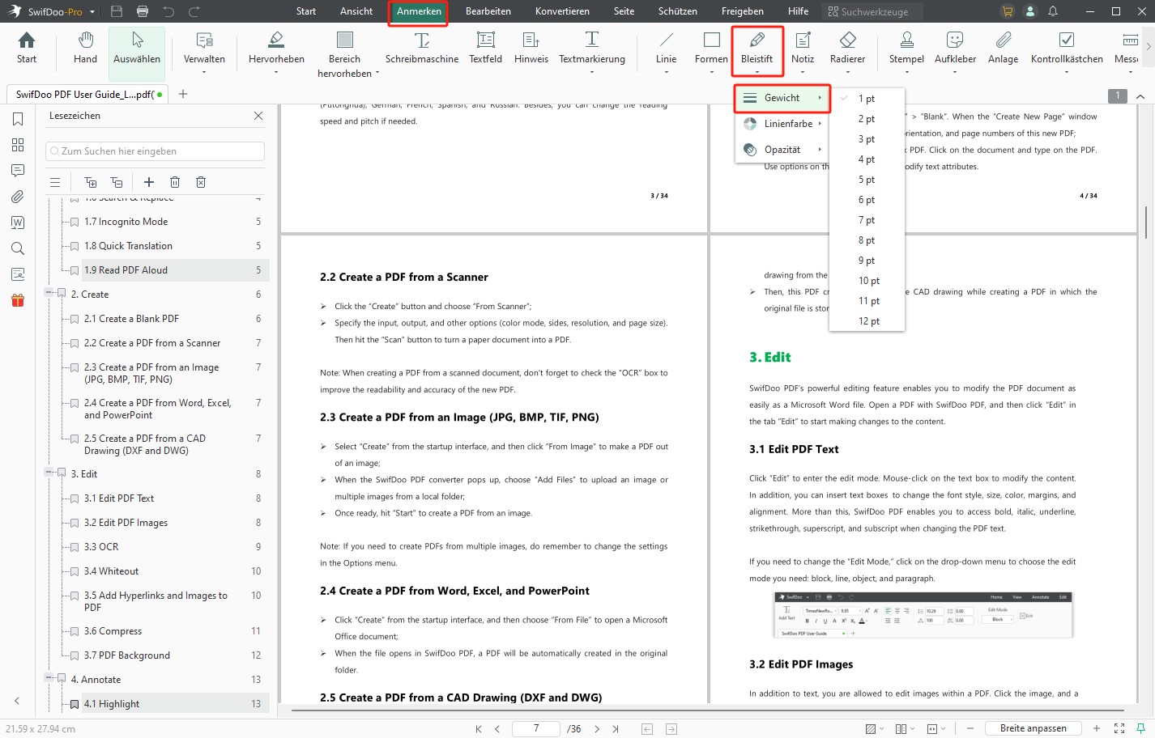Expand the Gewicht submenu
Viewport: 1155px width, 738px height.
pos(782,98)
